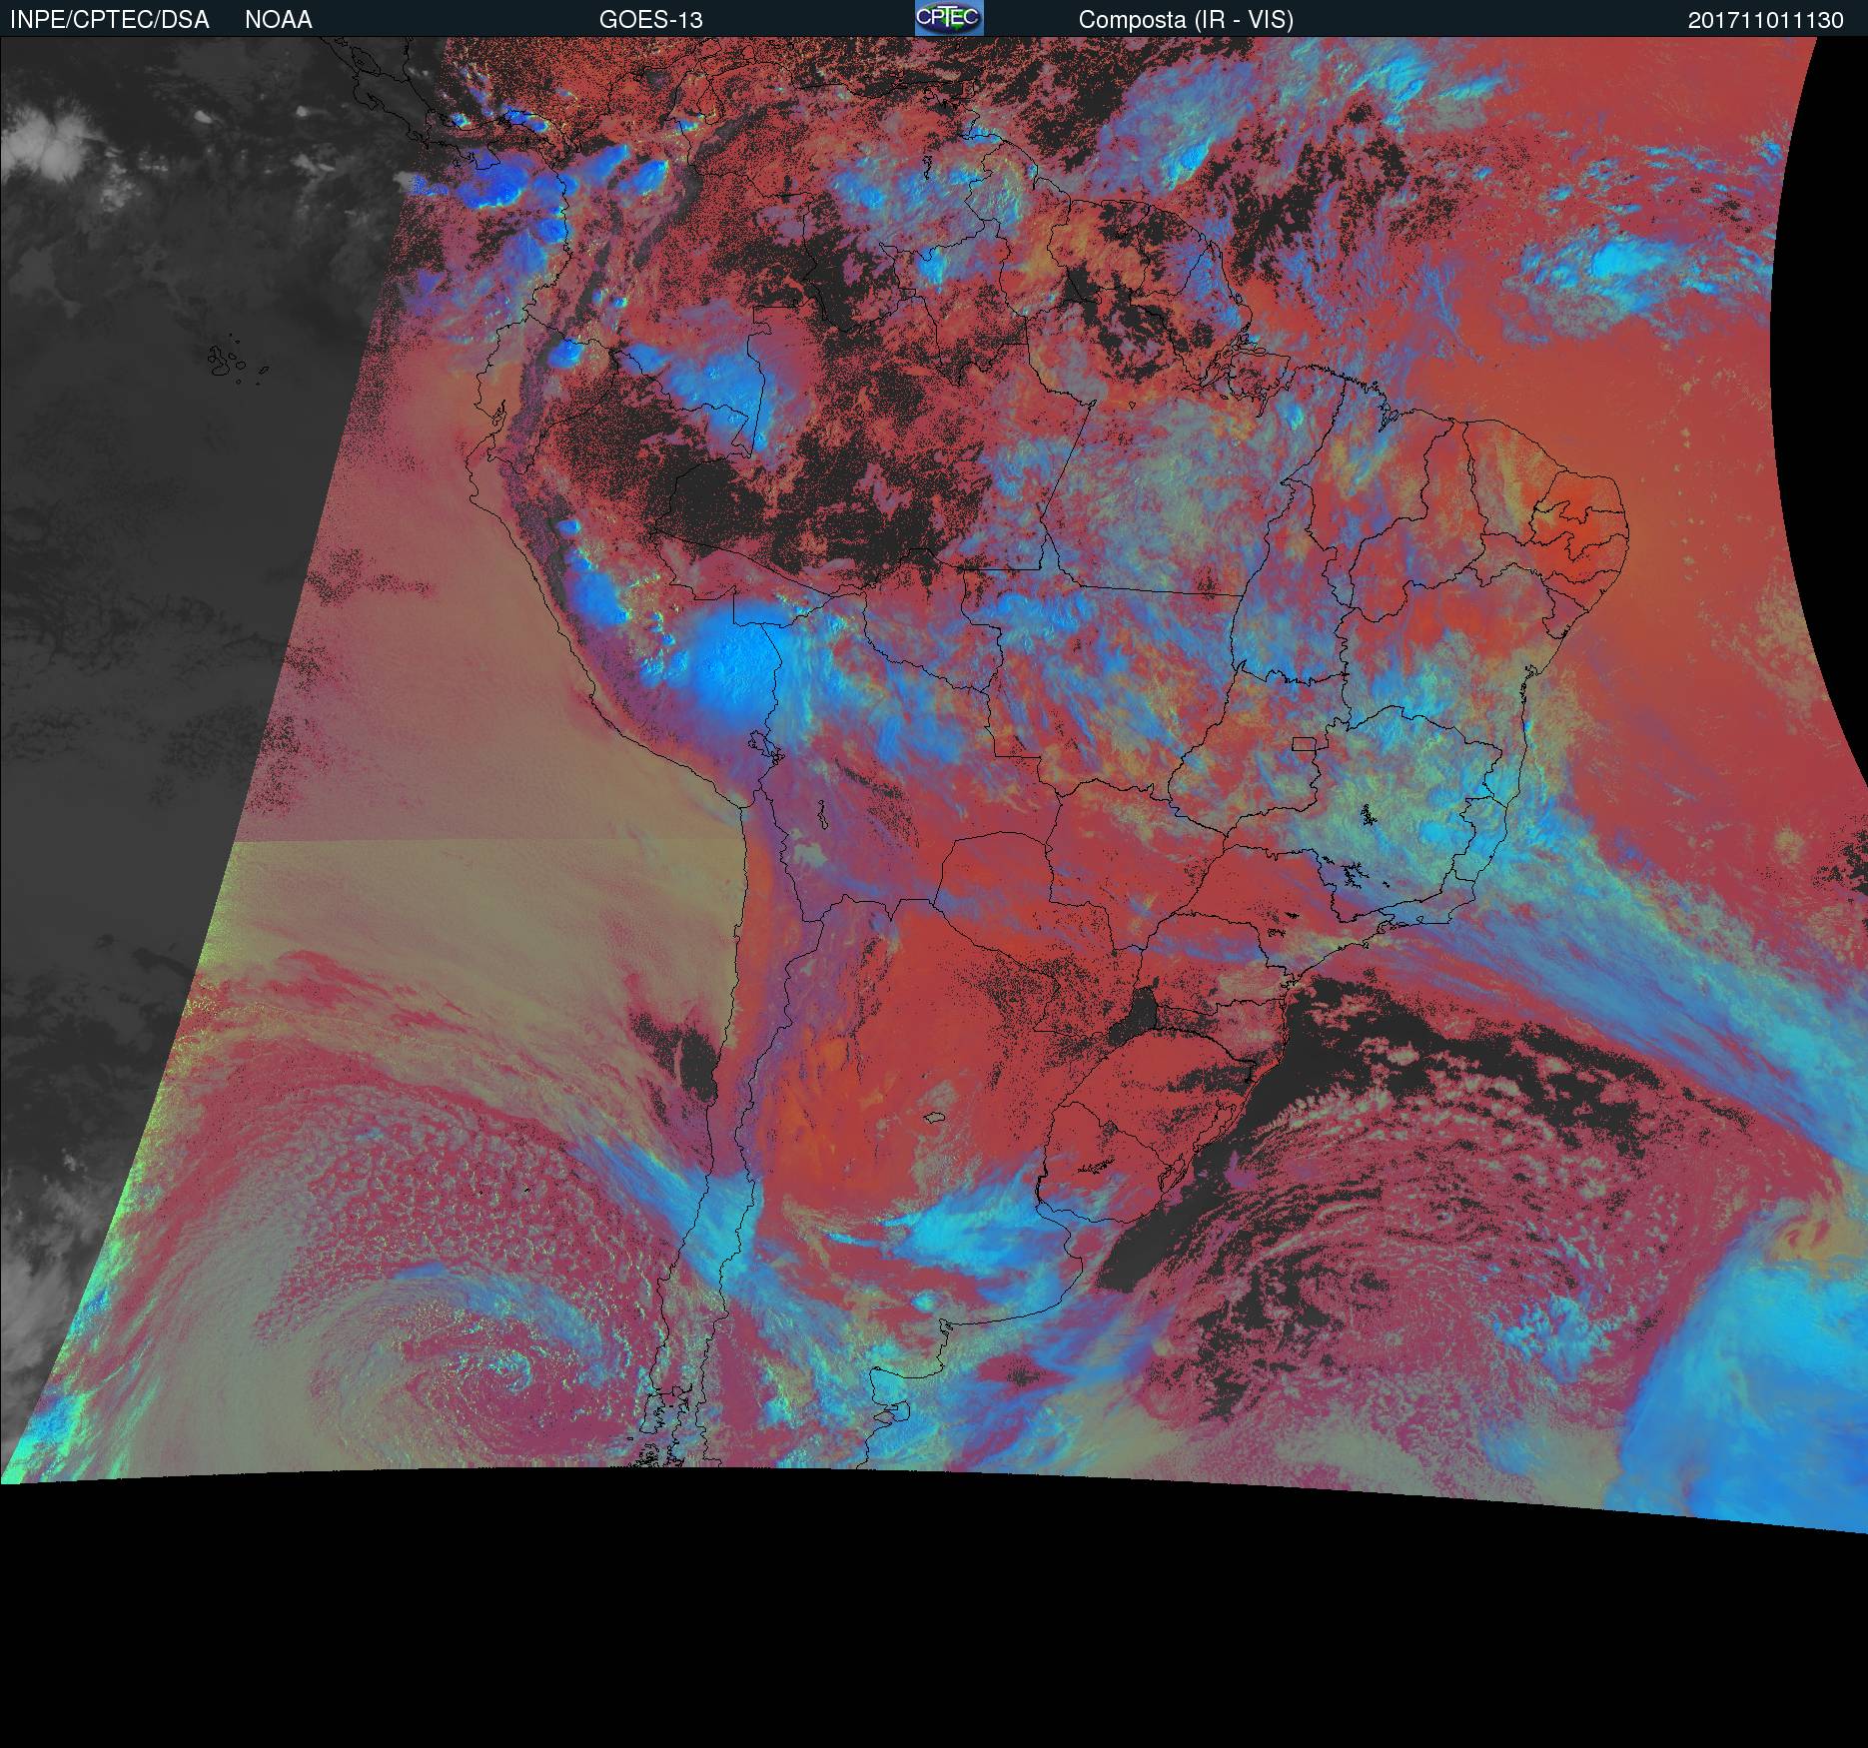Click the 201711011130 timestamp text
The image size is (1868, 1748).
click(x=1765, y=20)
